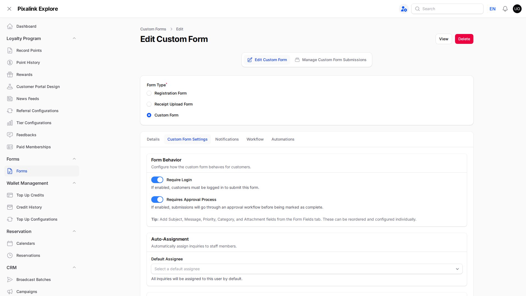Image resolution: width=526 pixels, height=296 pixels.
Task: Click the Credit History wallet icon
Action: coord(10,207)
